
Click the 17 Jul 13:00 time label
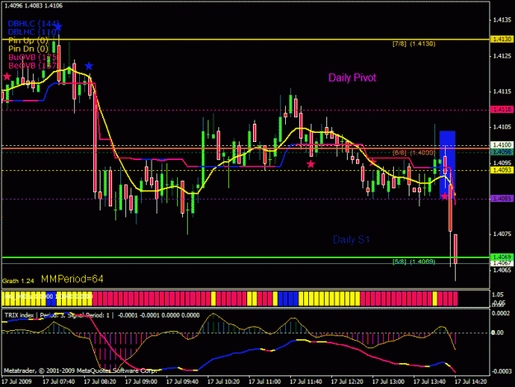(388, 382)
